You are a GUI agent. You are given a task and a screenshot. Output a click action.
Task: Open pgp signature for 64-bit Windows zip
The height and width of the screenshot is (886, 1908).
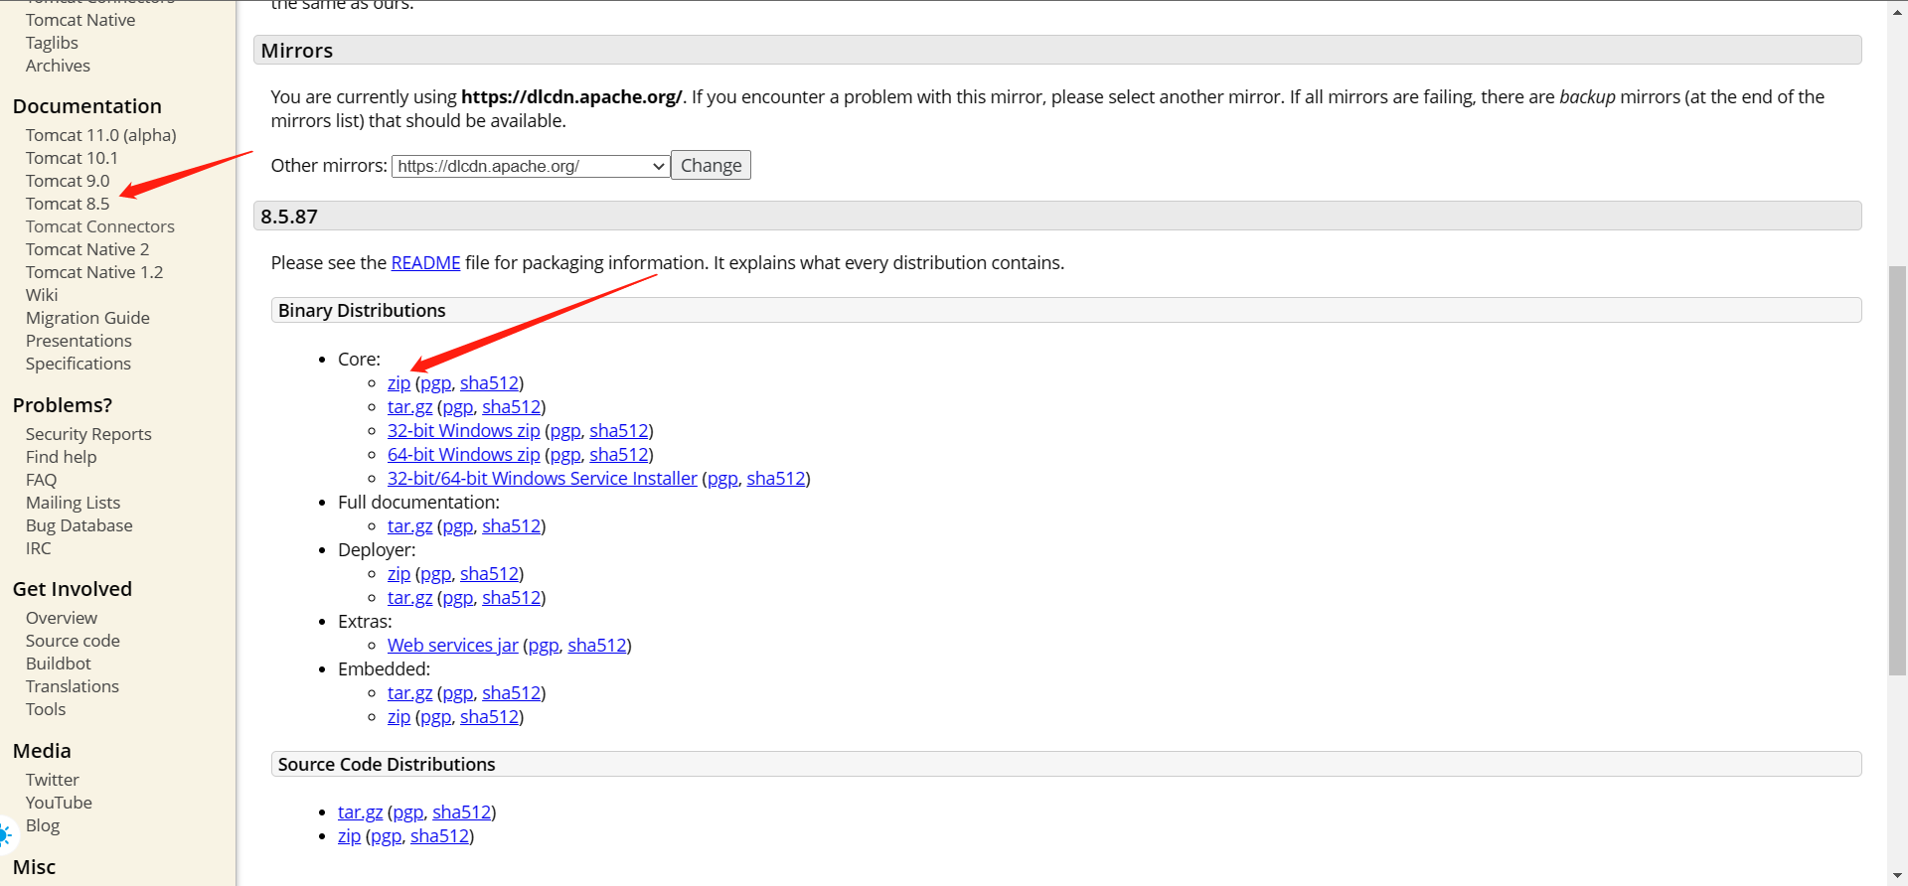(565, 455)
